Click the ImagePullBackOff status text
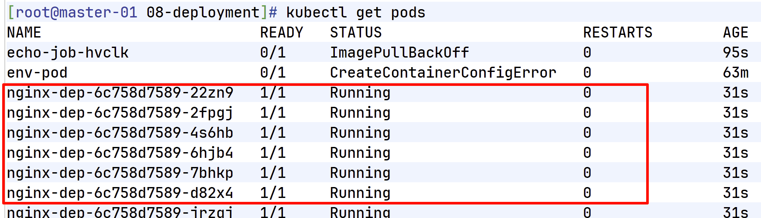761x218 pixels. [x=399, y=52]
